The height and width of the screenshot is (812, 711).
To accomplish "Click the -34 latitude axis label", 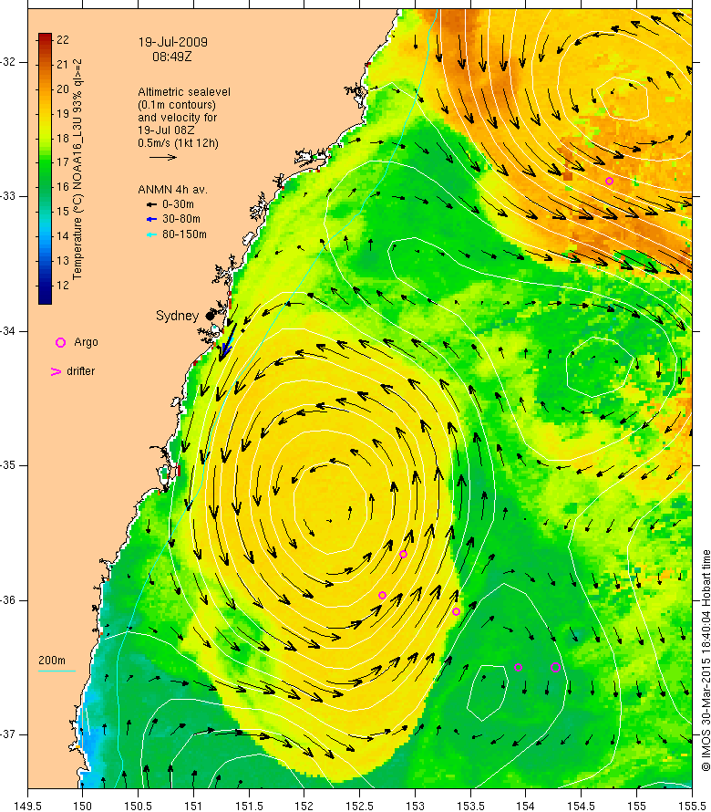I will 10,331.
